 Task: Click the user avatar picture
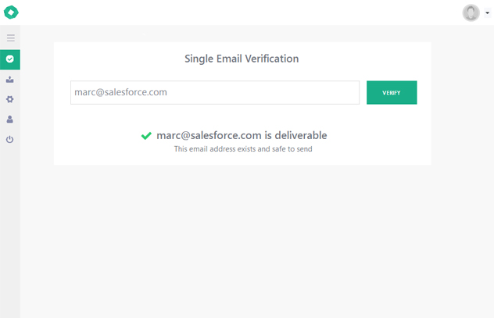471,12
